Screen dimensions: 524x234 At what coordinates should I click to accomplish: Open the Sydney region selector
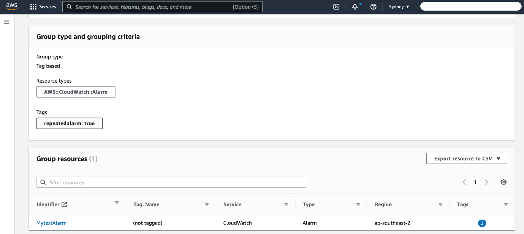coord(398,6)
